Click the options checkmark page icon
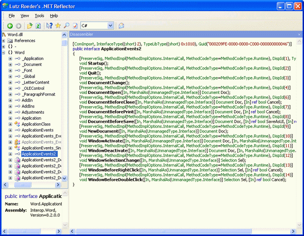Image resolution: width=304 pixels, height=236 pixels. pyautogui.click(x=75, y=26)
